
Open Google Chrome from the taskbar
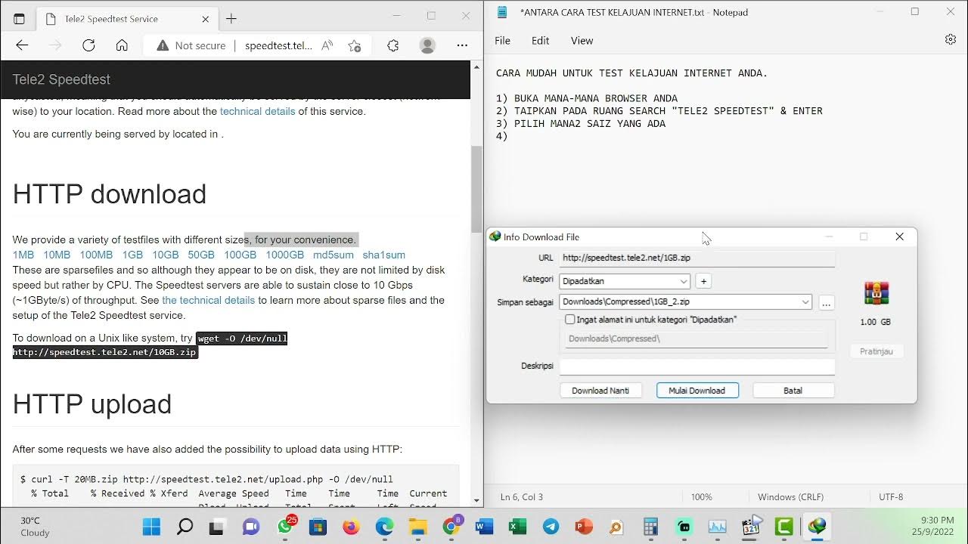pos(451,527)
